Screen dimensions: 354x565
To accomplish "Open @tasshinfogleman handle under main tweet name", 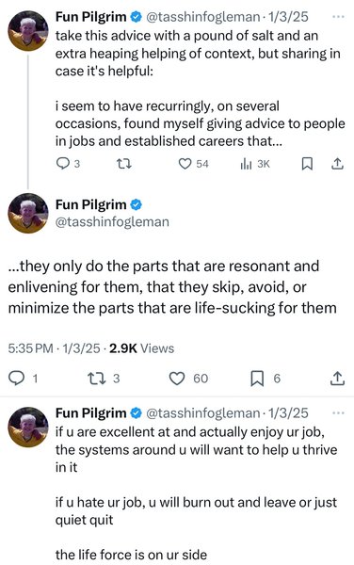I will pyautogui.click(x=112, y=221).
